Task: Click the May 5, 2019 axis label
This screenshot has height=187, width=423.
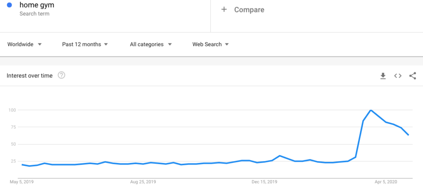Action: tap(21, 181)
